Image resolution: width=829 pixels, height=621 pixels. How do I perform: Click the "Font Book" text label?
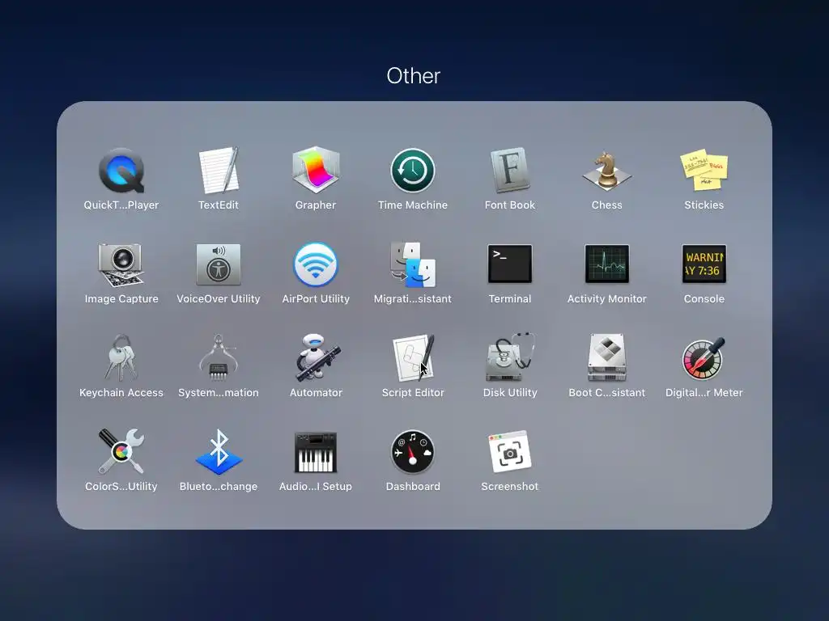tap(510, 205)
